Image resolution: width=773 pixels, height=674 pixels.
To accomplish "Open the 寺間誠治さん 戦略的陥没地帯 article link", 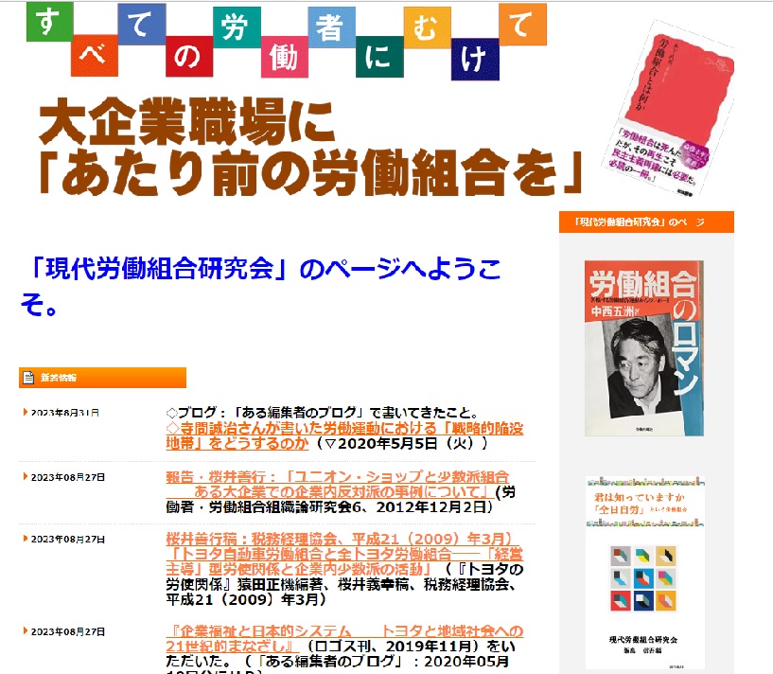I will click(344, 435).
